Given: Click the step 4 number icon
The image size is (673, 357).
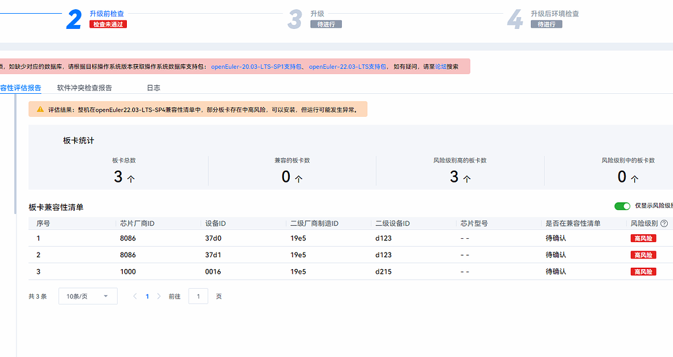Looking at the screenshot, I should [515, 20].
